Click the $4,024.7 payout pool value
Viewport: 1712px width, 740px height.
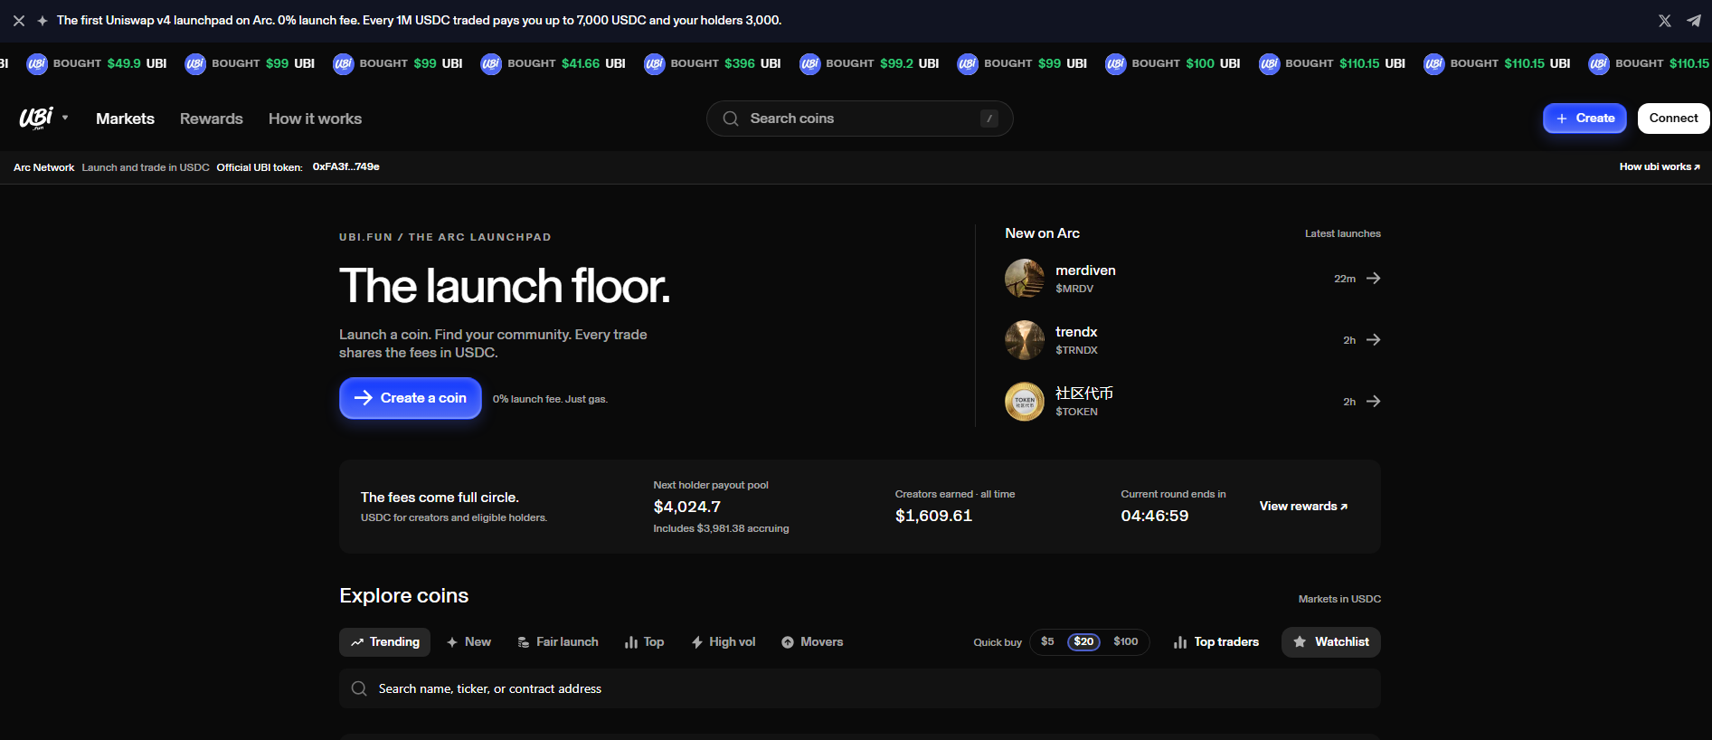click(x=687, y=507)
